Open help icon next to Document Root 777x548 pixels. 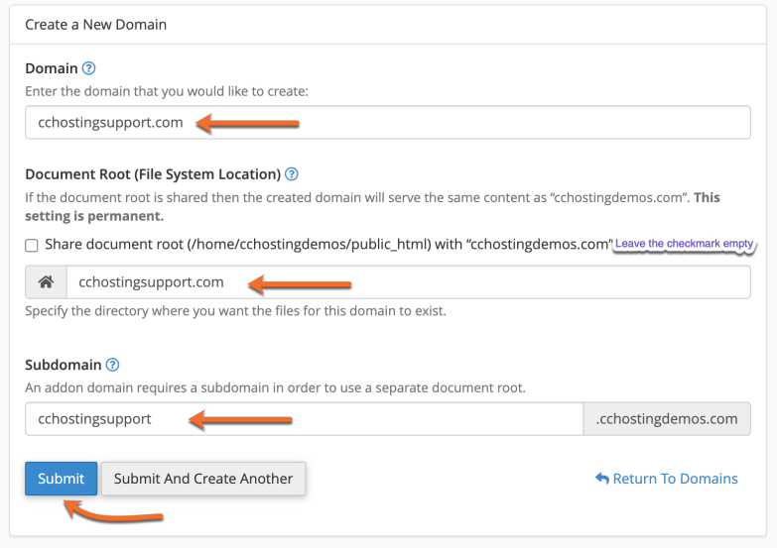291,173
